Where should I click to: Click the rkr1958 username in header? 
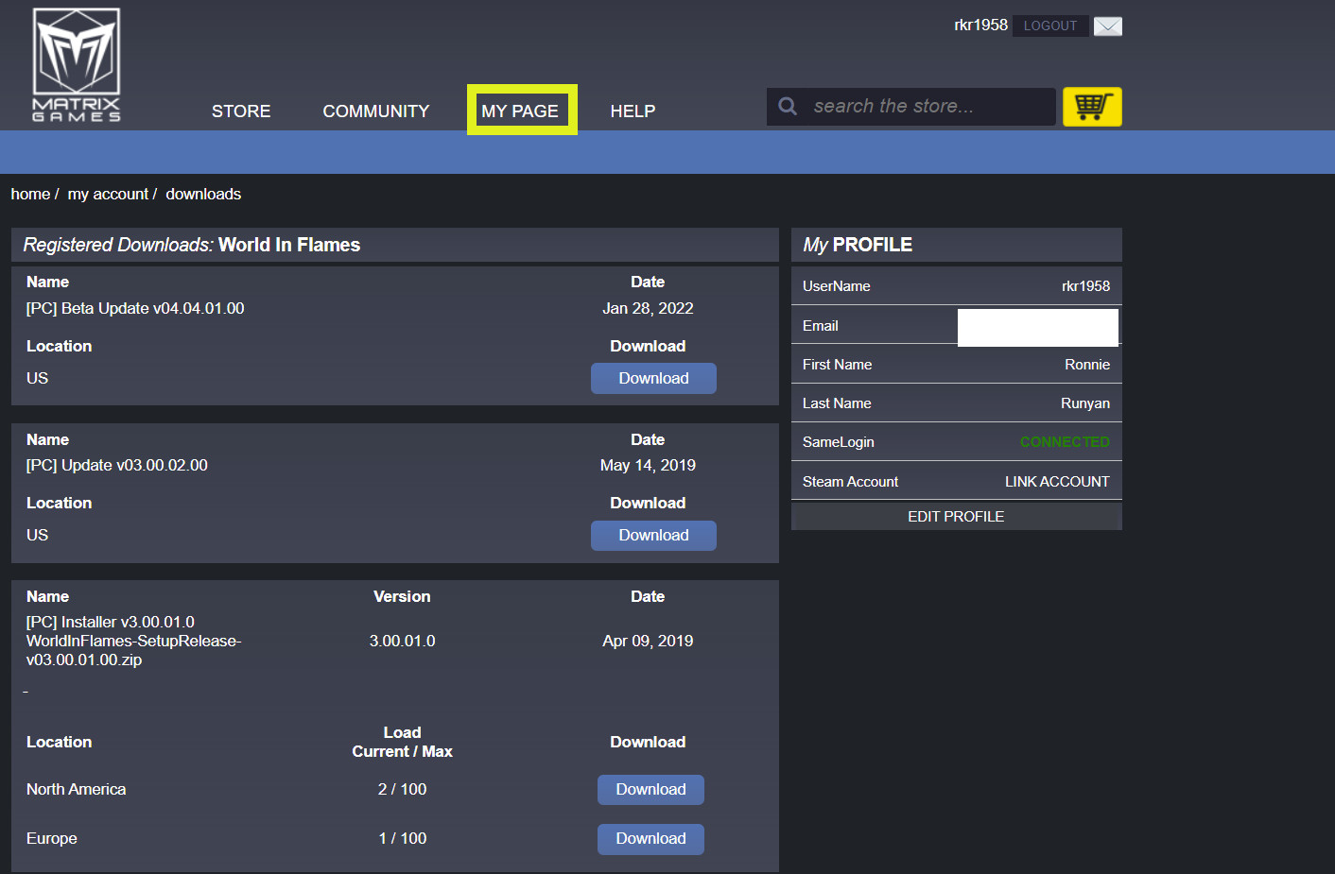pyautogui.click(x=980, y=26)
